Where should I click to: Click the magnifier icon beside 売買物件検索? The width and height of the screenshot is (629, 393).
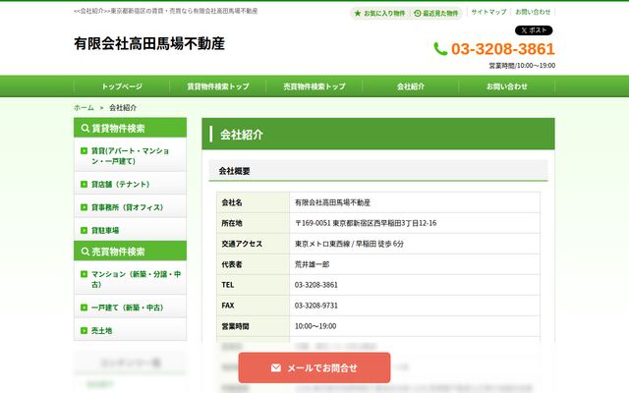coord(86,252)
